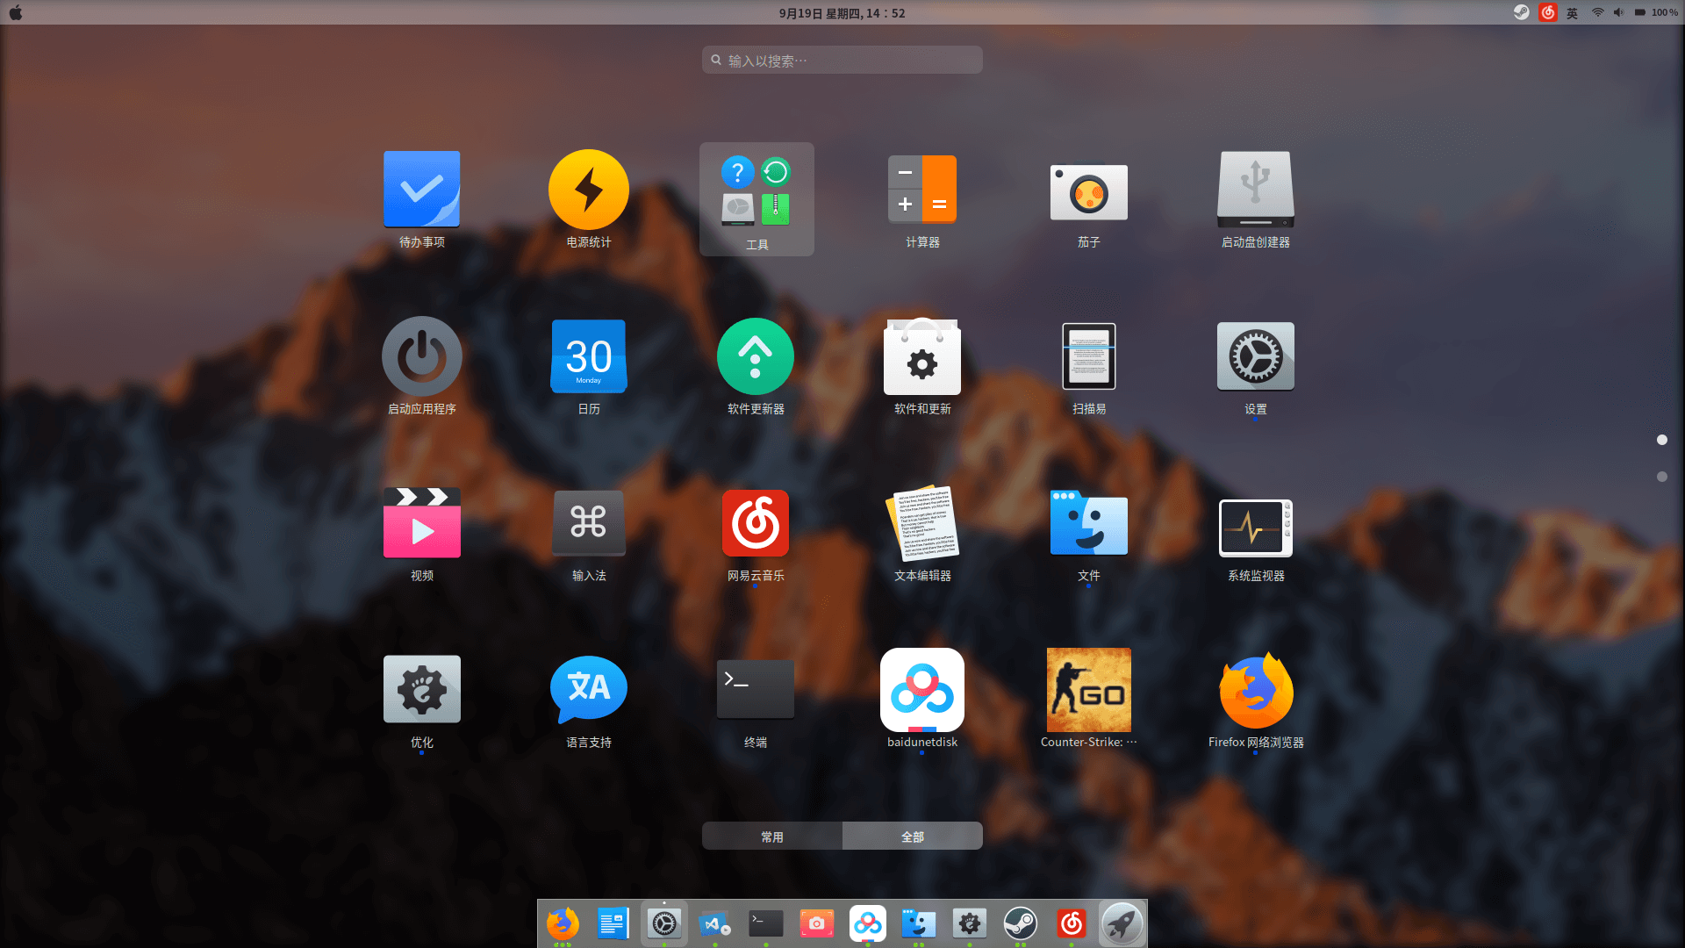Open the 计算器 (Calculator) app
The height and width of the screenshot is (948, 1685).
(921, 189)
